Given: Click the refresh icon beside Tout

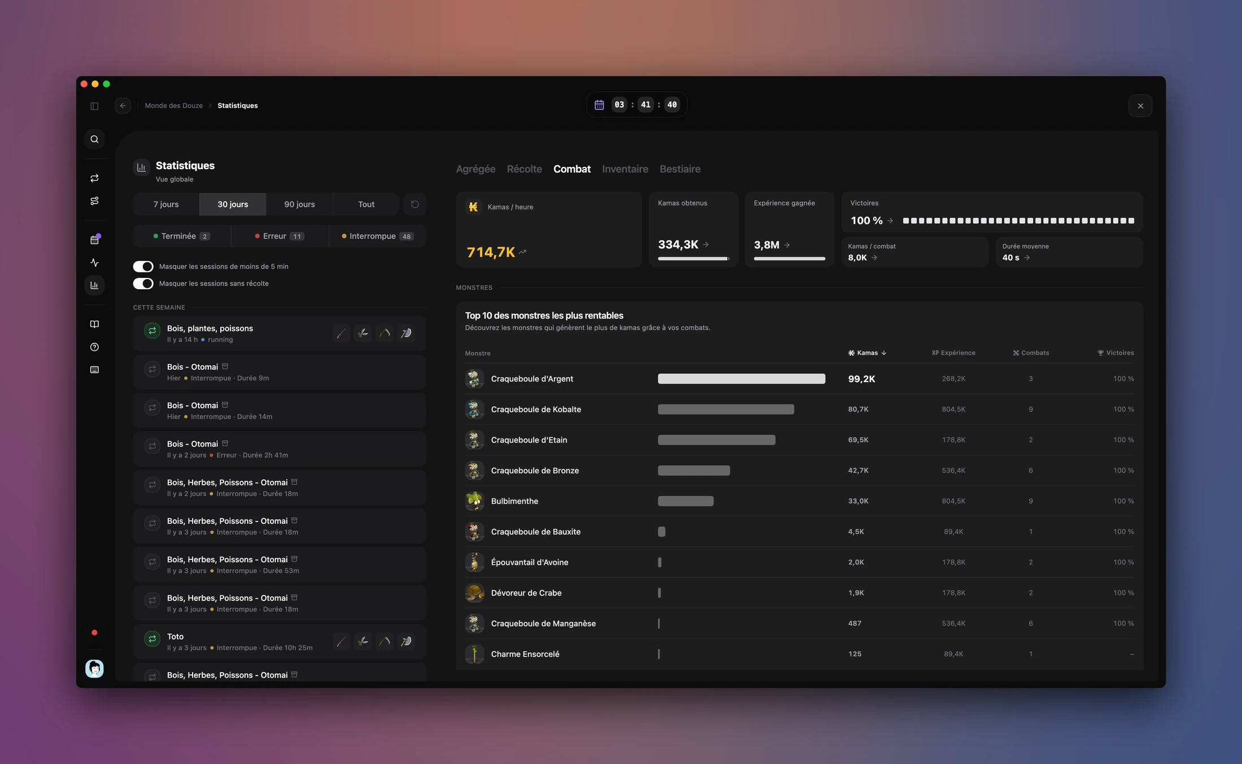Looking at the screenshot, I should click(x=415, y=204).
